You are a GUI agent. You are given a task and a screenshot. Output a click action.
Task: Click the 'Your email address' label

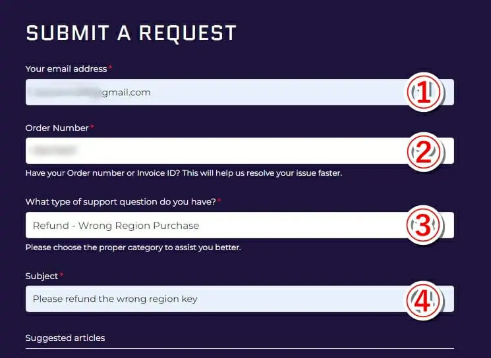click(66, 68)
